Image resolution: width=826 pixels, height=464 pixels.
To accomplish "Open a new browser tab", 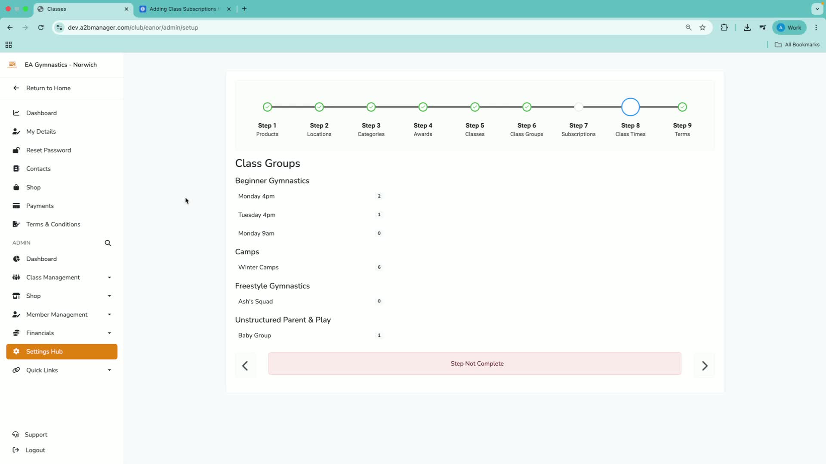I will click(244, 9).
